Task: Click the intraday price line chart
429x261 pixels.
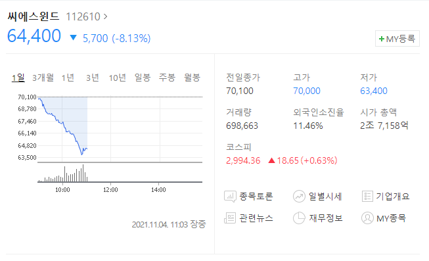Action: [x=120, y=129]
